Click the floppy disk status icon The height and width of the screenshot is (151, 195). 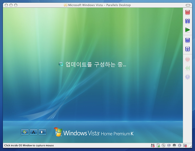click(x=153, y=145)
